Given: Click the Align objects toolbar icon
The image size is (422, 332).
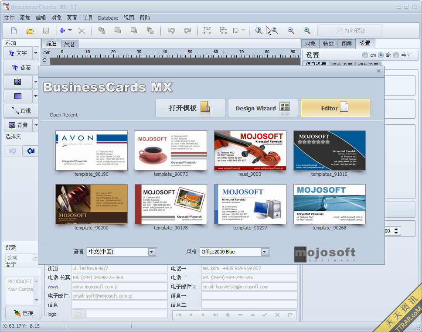Looking at the screenshot, I should click(236, 31).
